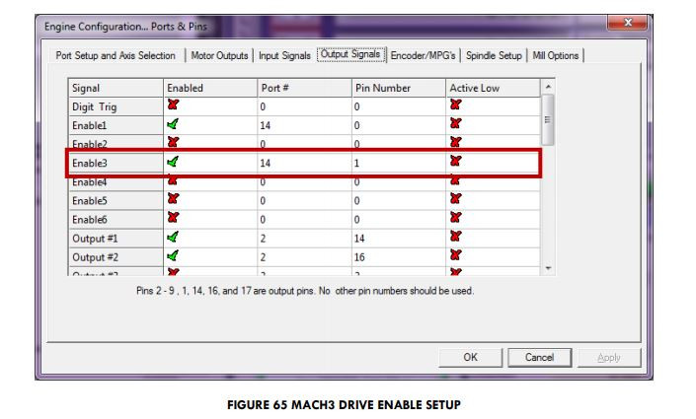The image size is (696, 419).
Task: Click Port # cell of Enable3
Action: (304, 164)
